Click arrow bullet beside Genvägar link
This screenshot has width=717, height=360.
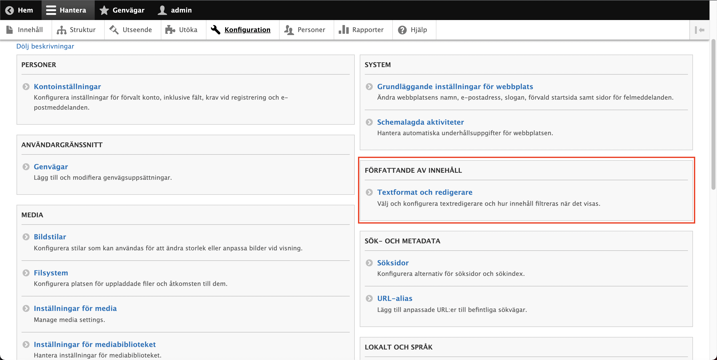(x=26, y=167)
